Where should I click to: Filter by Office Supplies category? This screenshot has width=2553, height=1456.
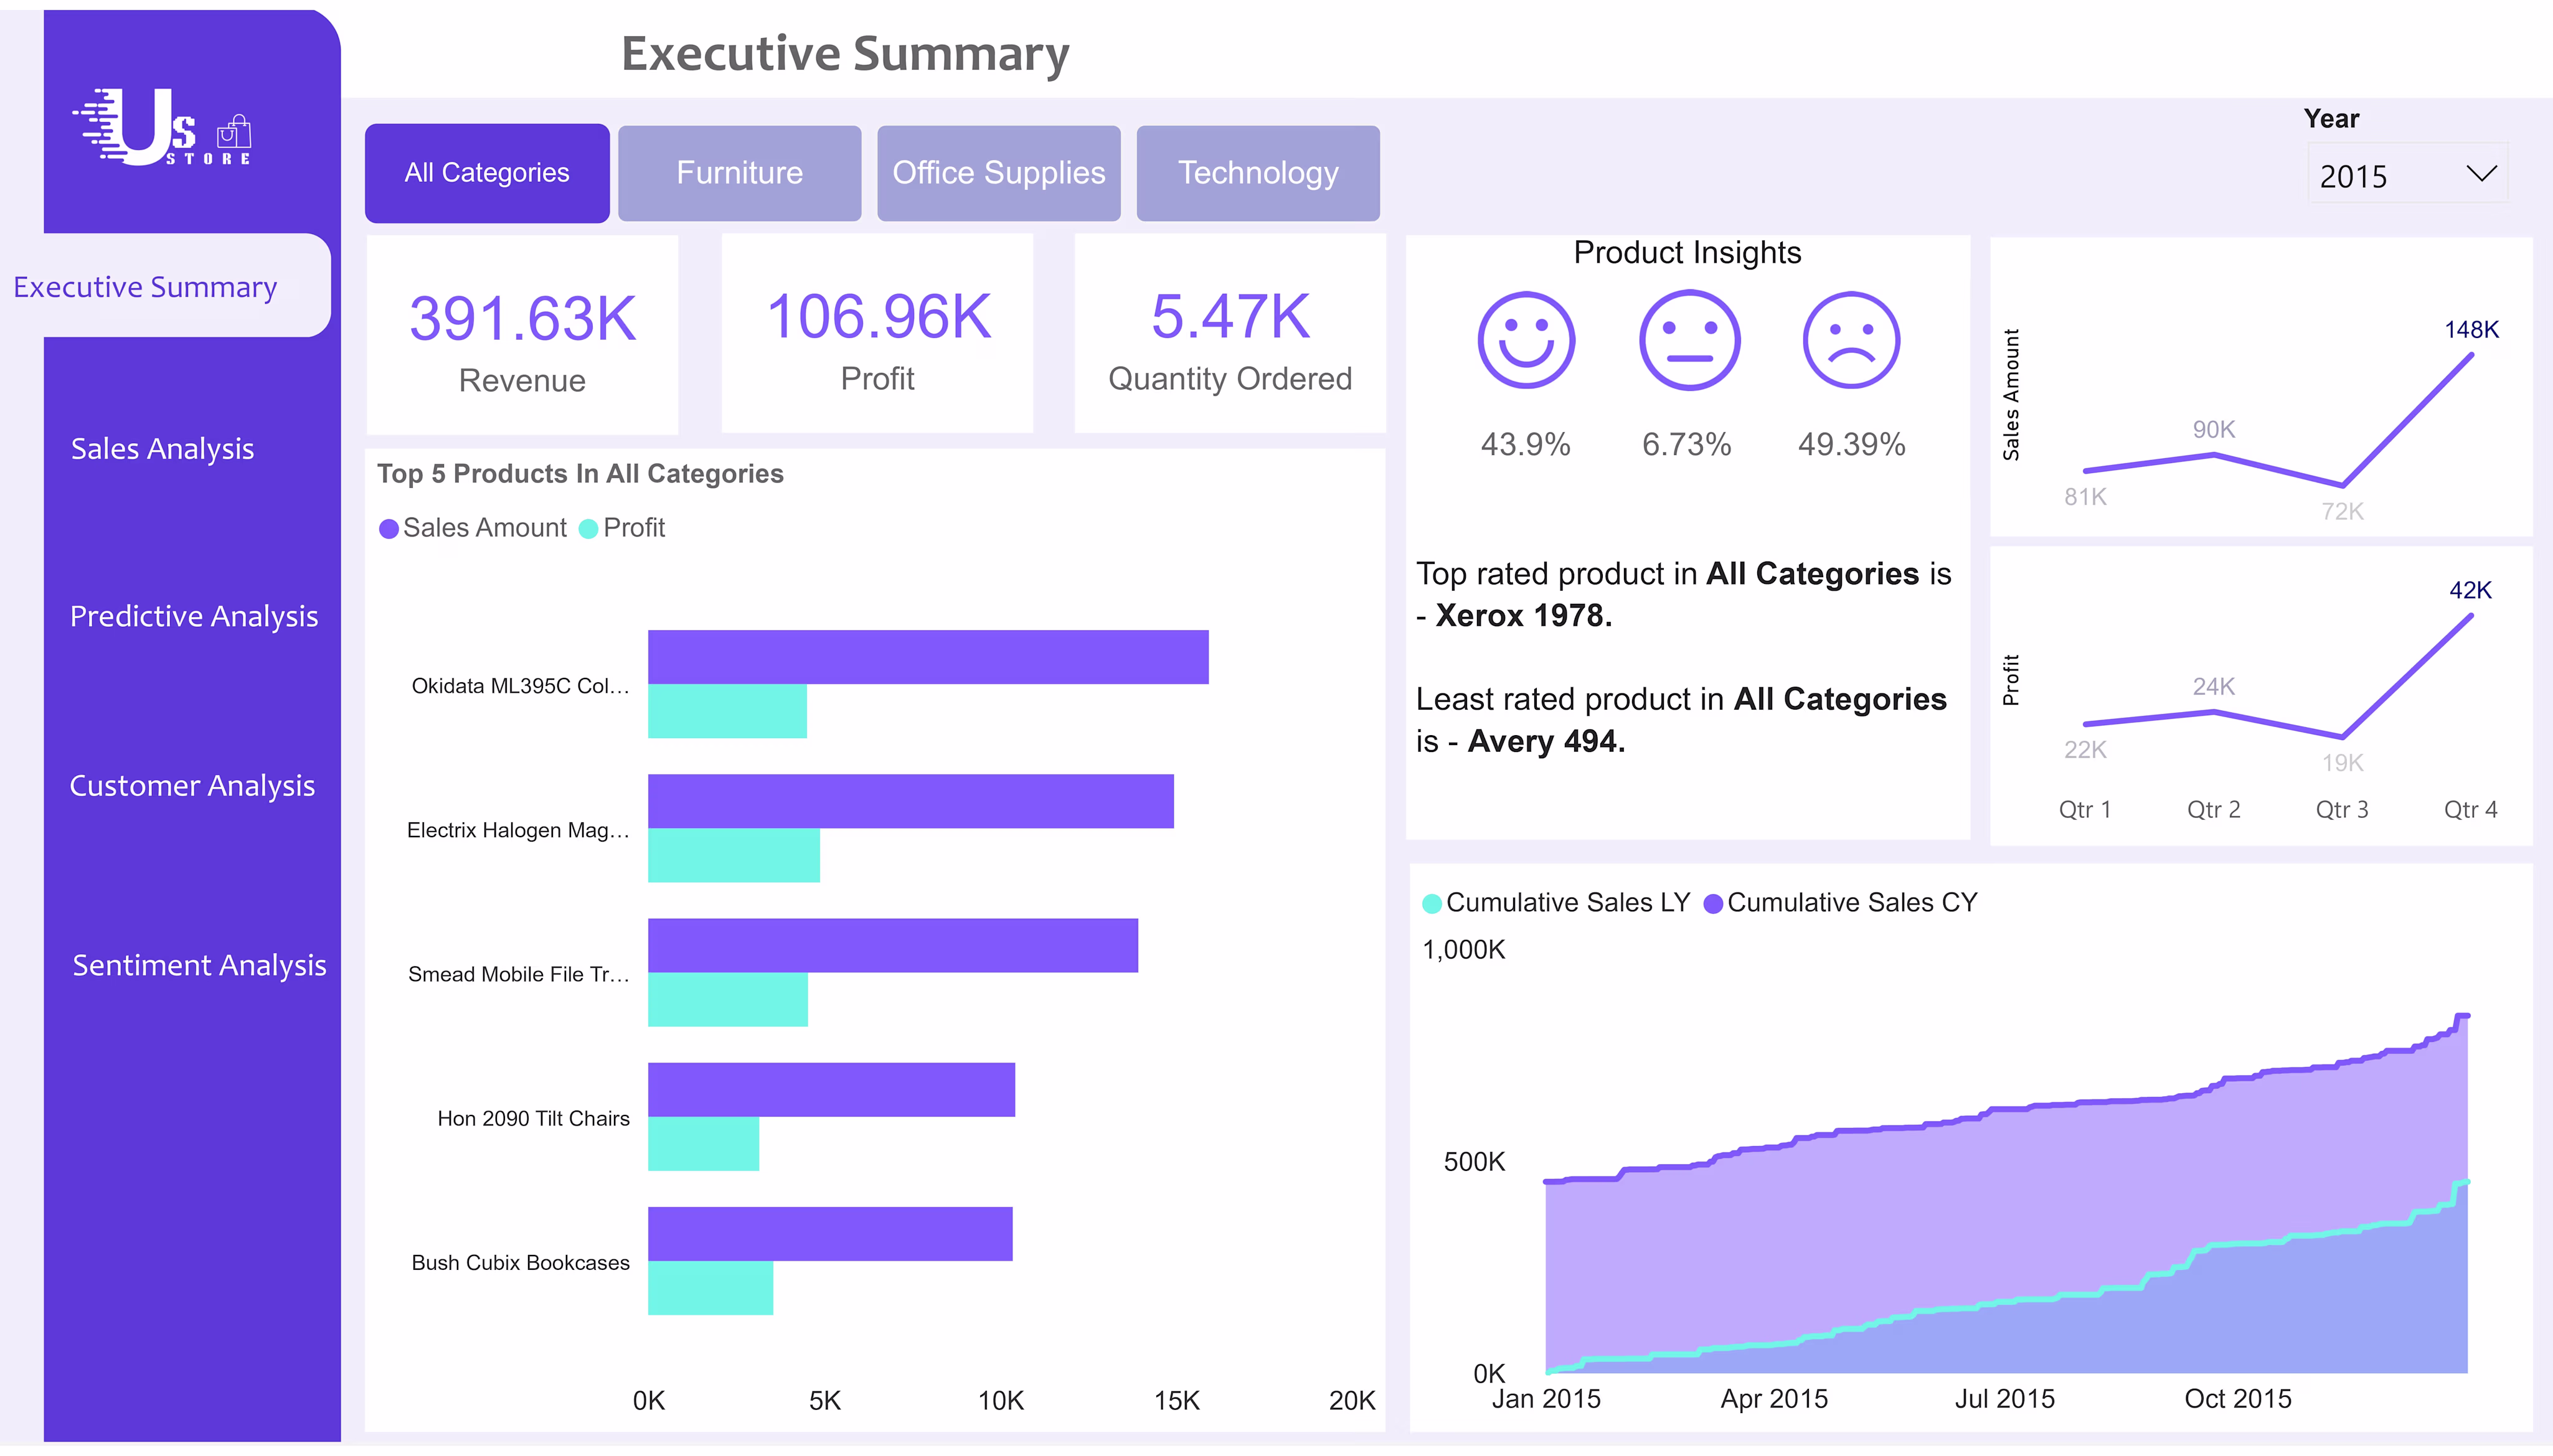(998, 173)
